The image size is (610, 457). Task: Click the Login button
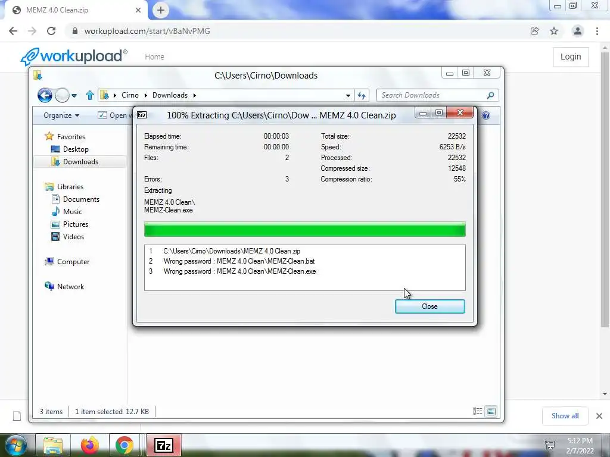571,57
